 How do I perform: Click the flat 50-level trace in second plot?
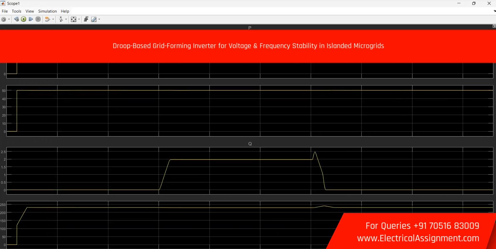[x=255, y=90]
